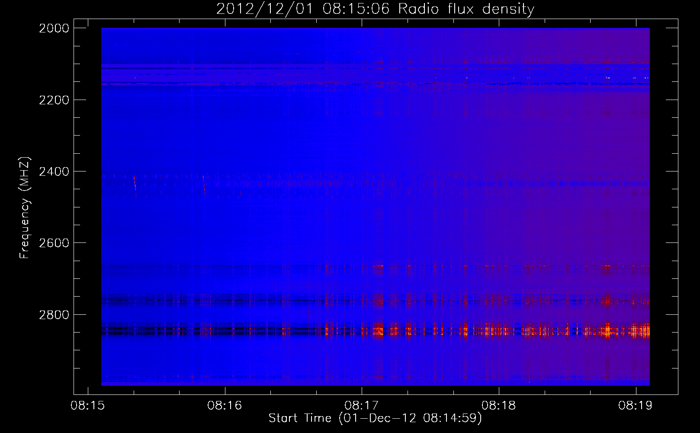Click the 2800 frequency tick label
This screenshot has height=433, width=700.
(54, 315)
